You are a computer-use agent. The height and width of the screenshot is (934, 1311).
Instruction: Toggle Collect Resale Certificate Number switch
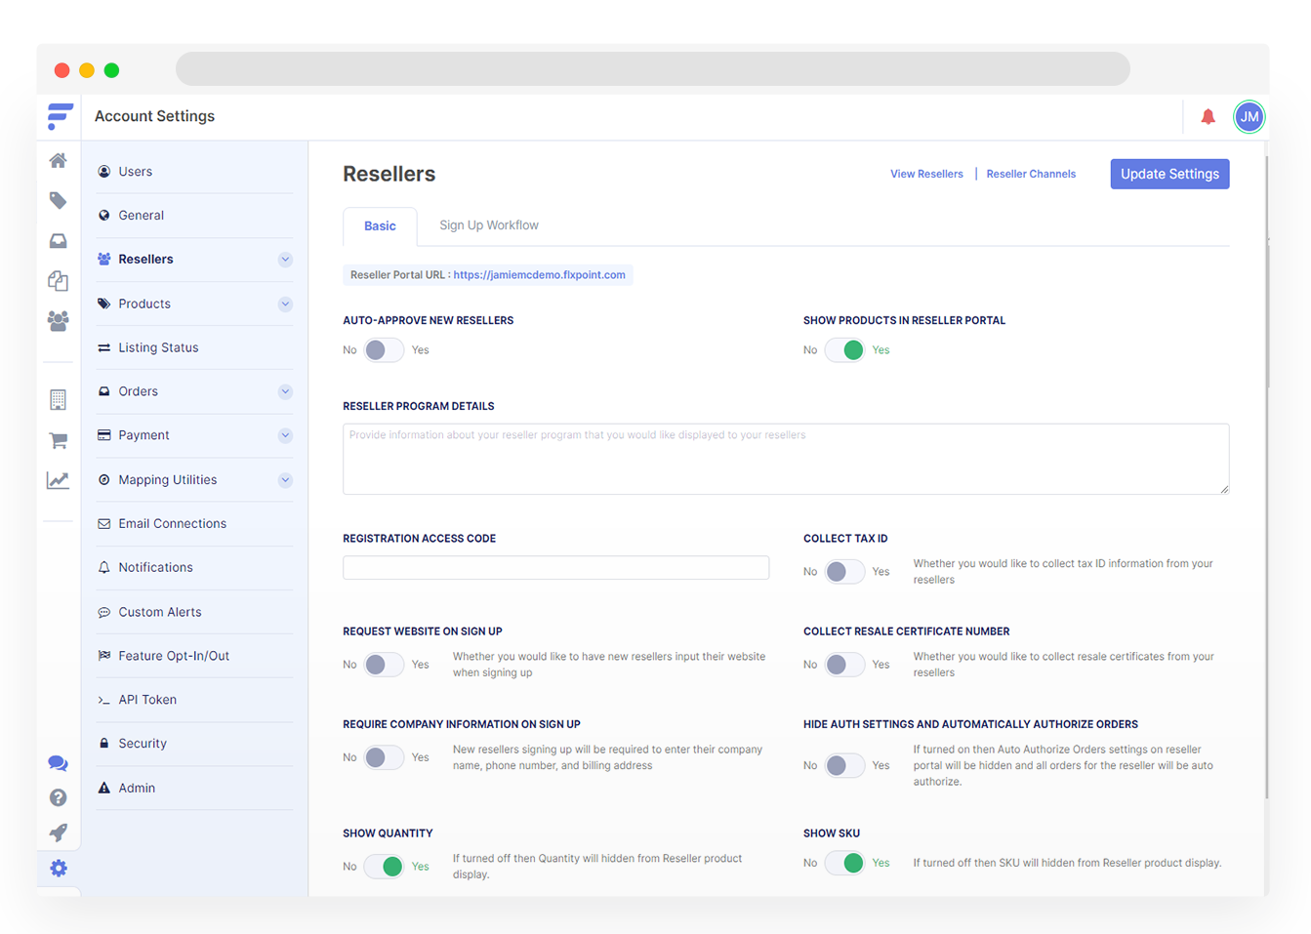(844, 665)
